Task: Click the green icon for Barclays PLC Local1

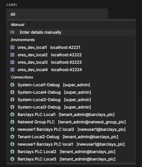Action: (12, 114)
